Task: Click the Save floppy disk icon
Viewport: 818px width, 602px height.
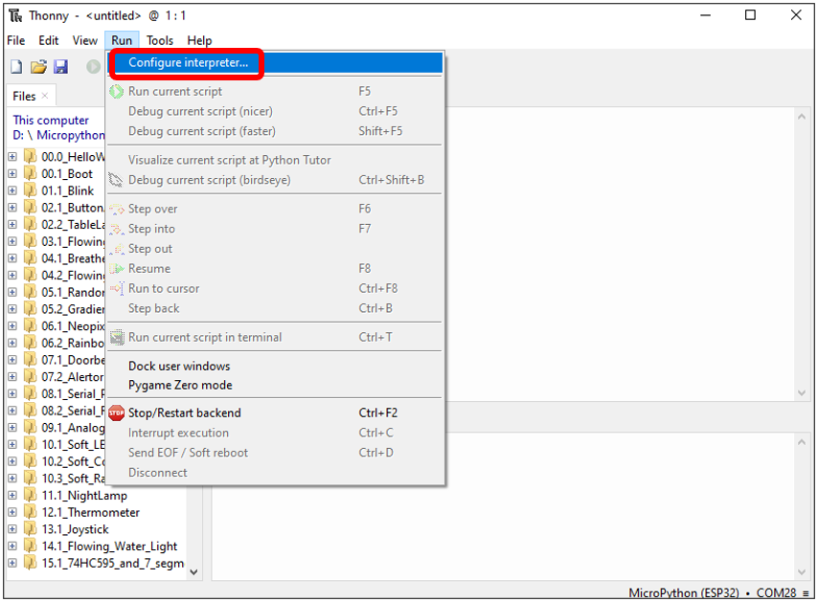Action: click(60, 66)
